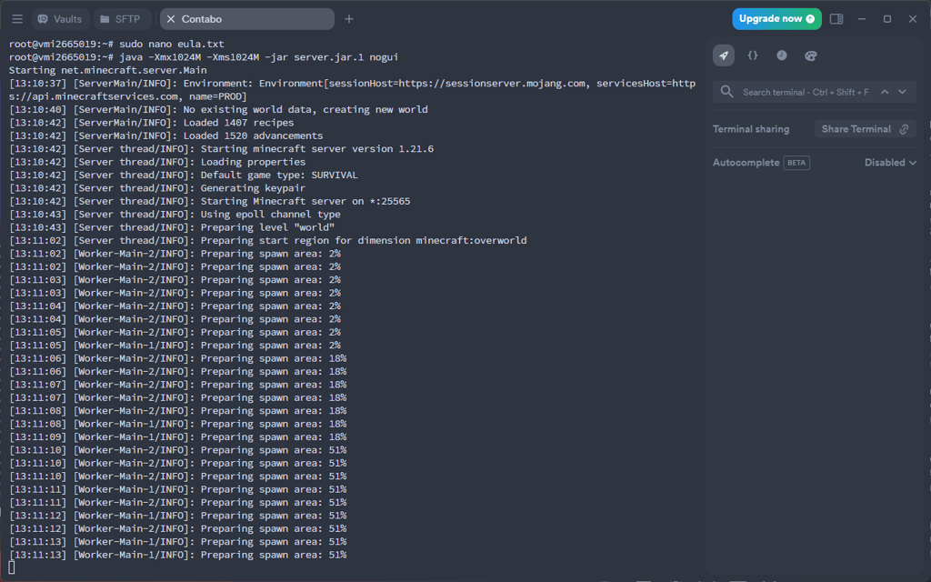The width and height of the screenshot is (931, 582).
Task: Click the Autocomplete label
Action: [x=746, y=162]
